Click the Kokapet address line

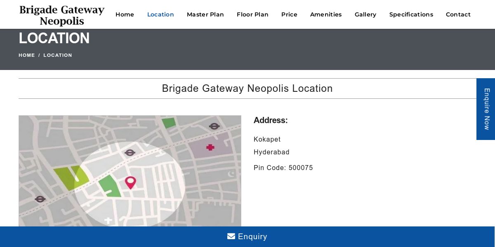point(267,140)
